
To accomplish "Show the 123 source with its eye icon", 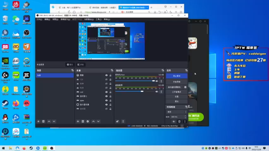I will (x=107, y=80).
